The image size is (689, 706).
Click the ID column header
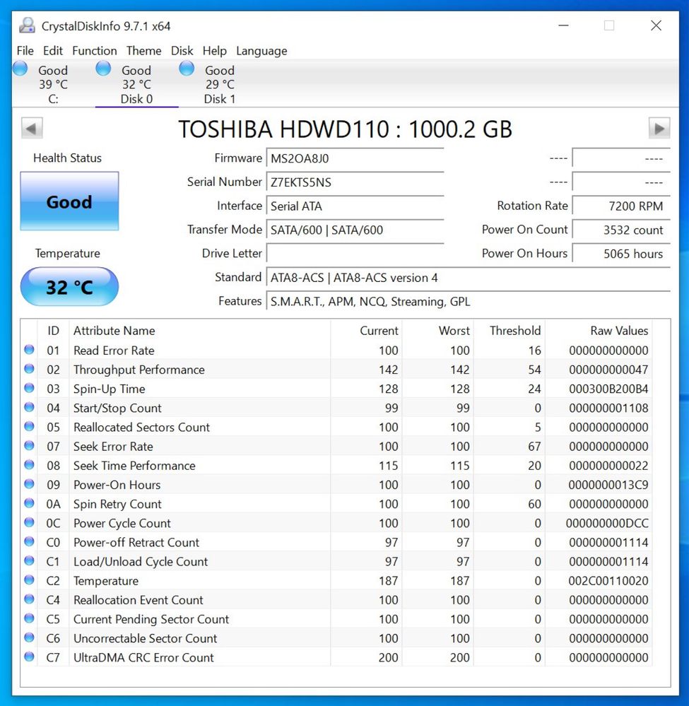(53, 331)
